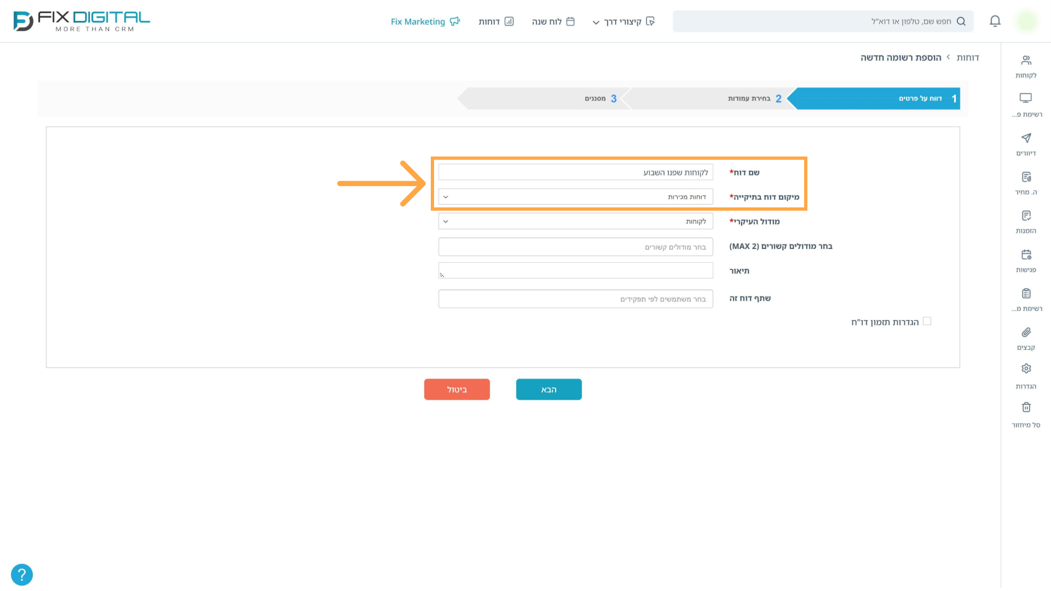Viewport: 1051px width, 591px height.
Task: Open the לקוחות customers sidebar icon
Action: coord(1026,61)
